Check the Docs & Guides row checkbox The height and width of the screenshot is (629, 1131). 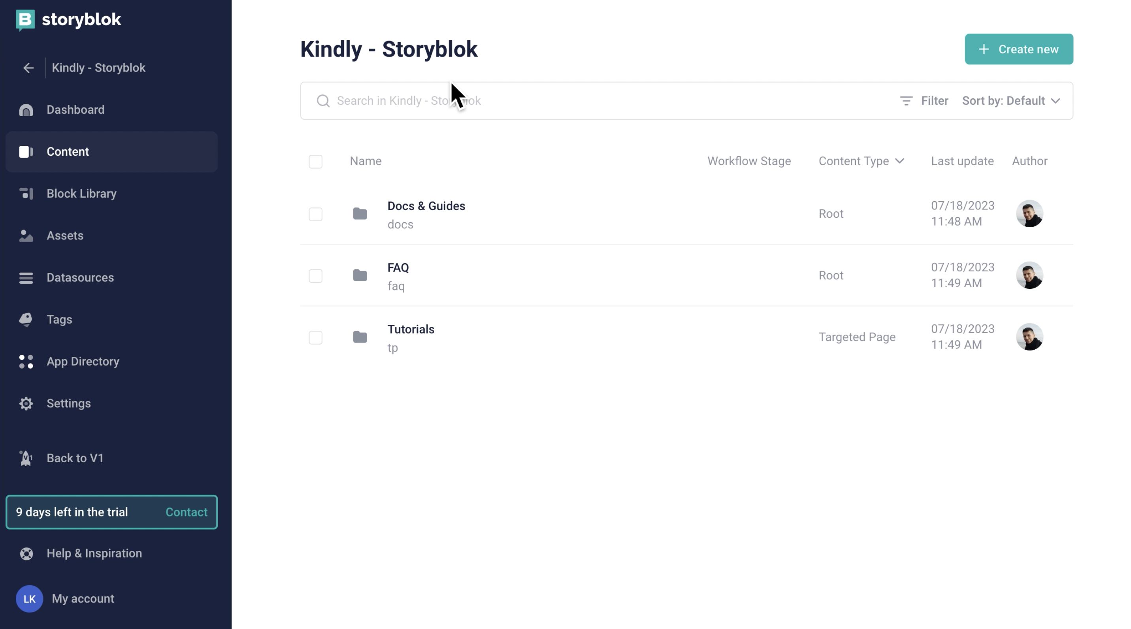coord(315,214)
